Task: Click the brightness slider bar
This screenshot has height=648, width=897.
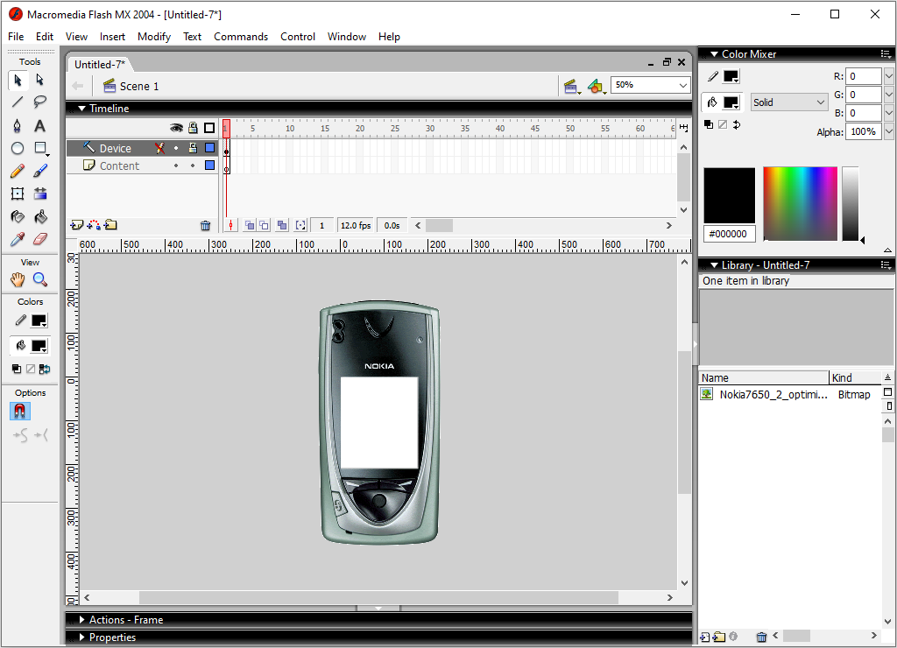Action: [850, 204]
